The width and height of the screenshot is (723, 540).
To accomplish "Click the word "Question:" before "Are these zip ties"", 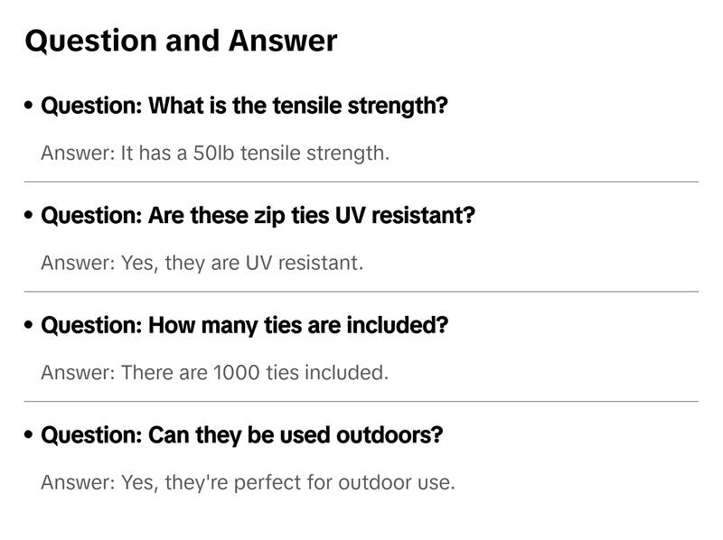I will (91, 216).
